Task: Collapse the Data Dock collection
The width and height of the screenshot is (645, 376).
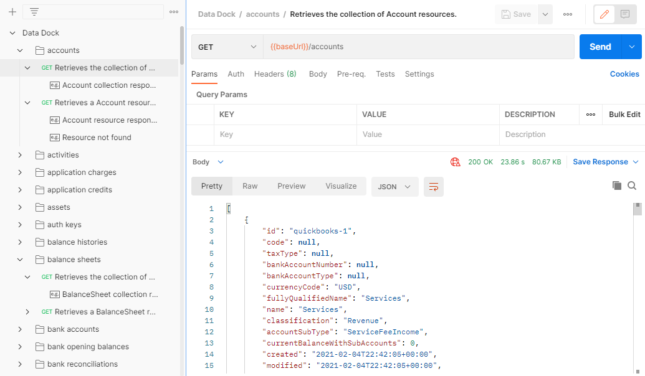Action: click(12, 33)
